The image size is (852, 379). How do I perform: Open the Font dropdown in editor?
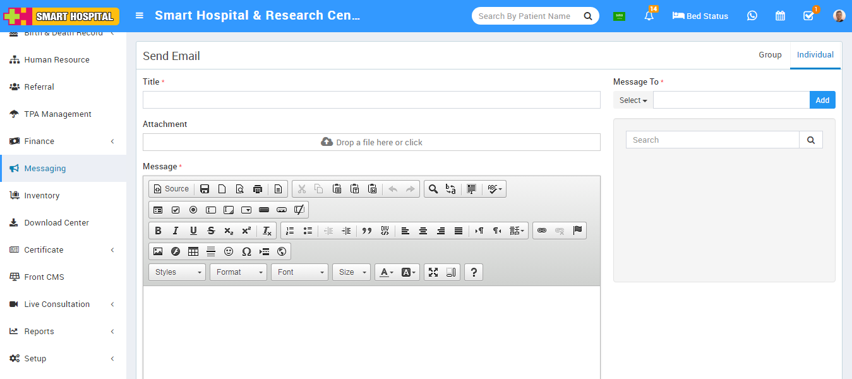coord(299,272)
